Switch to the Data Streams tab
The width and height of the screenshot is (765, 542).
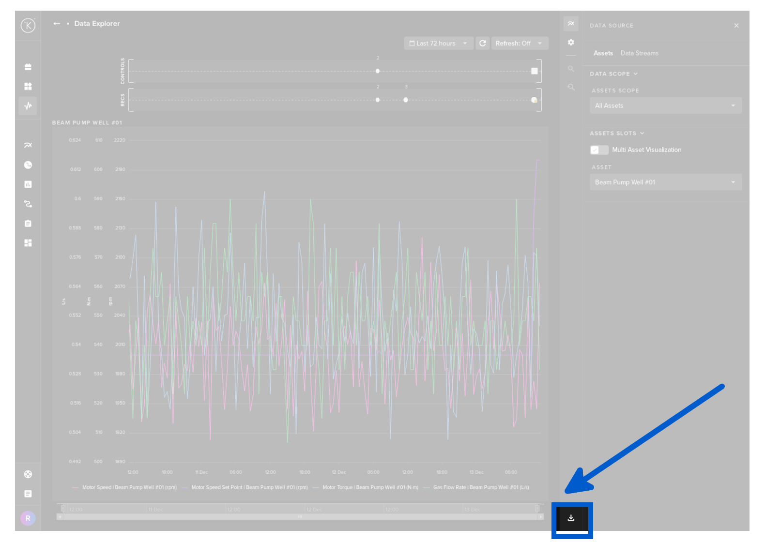(639, 53)
